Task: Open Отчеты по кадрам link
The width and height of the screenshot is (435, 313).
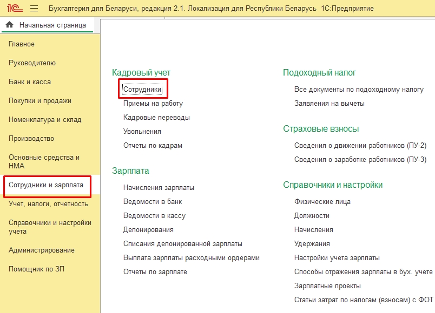Action: pyautogui.click(x=153, y=146)
